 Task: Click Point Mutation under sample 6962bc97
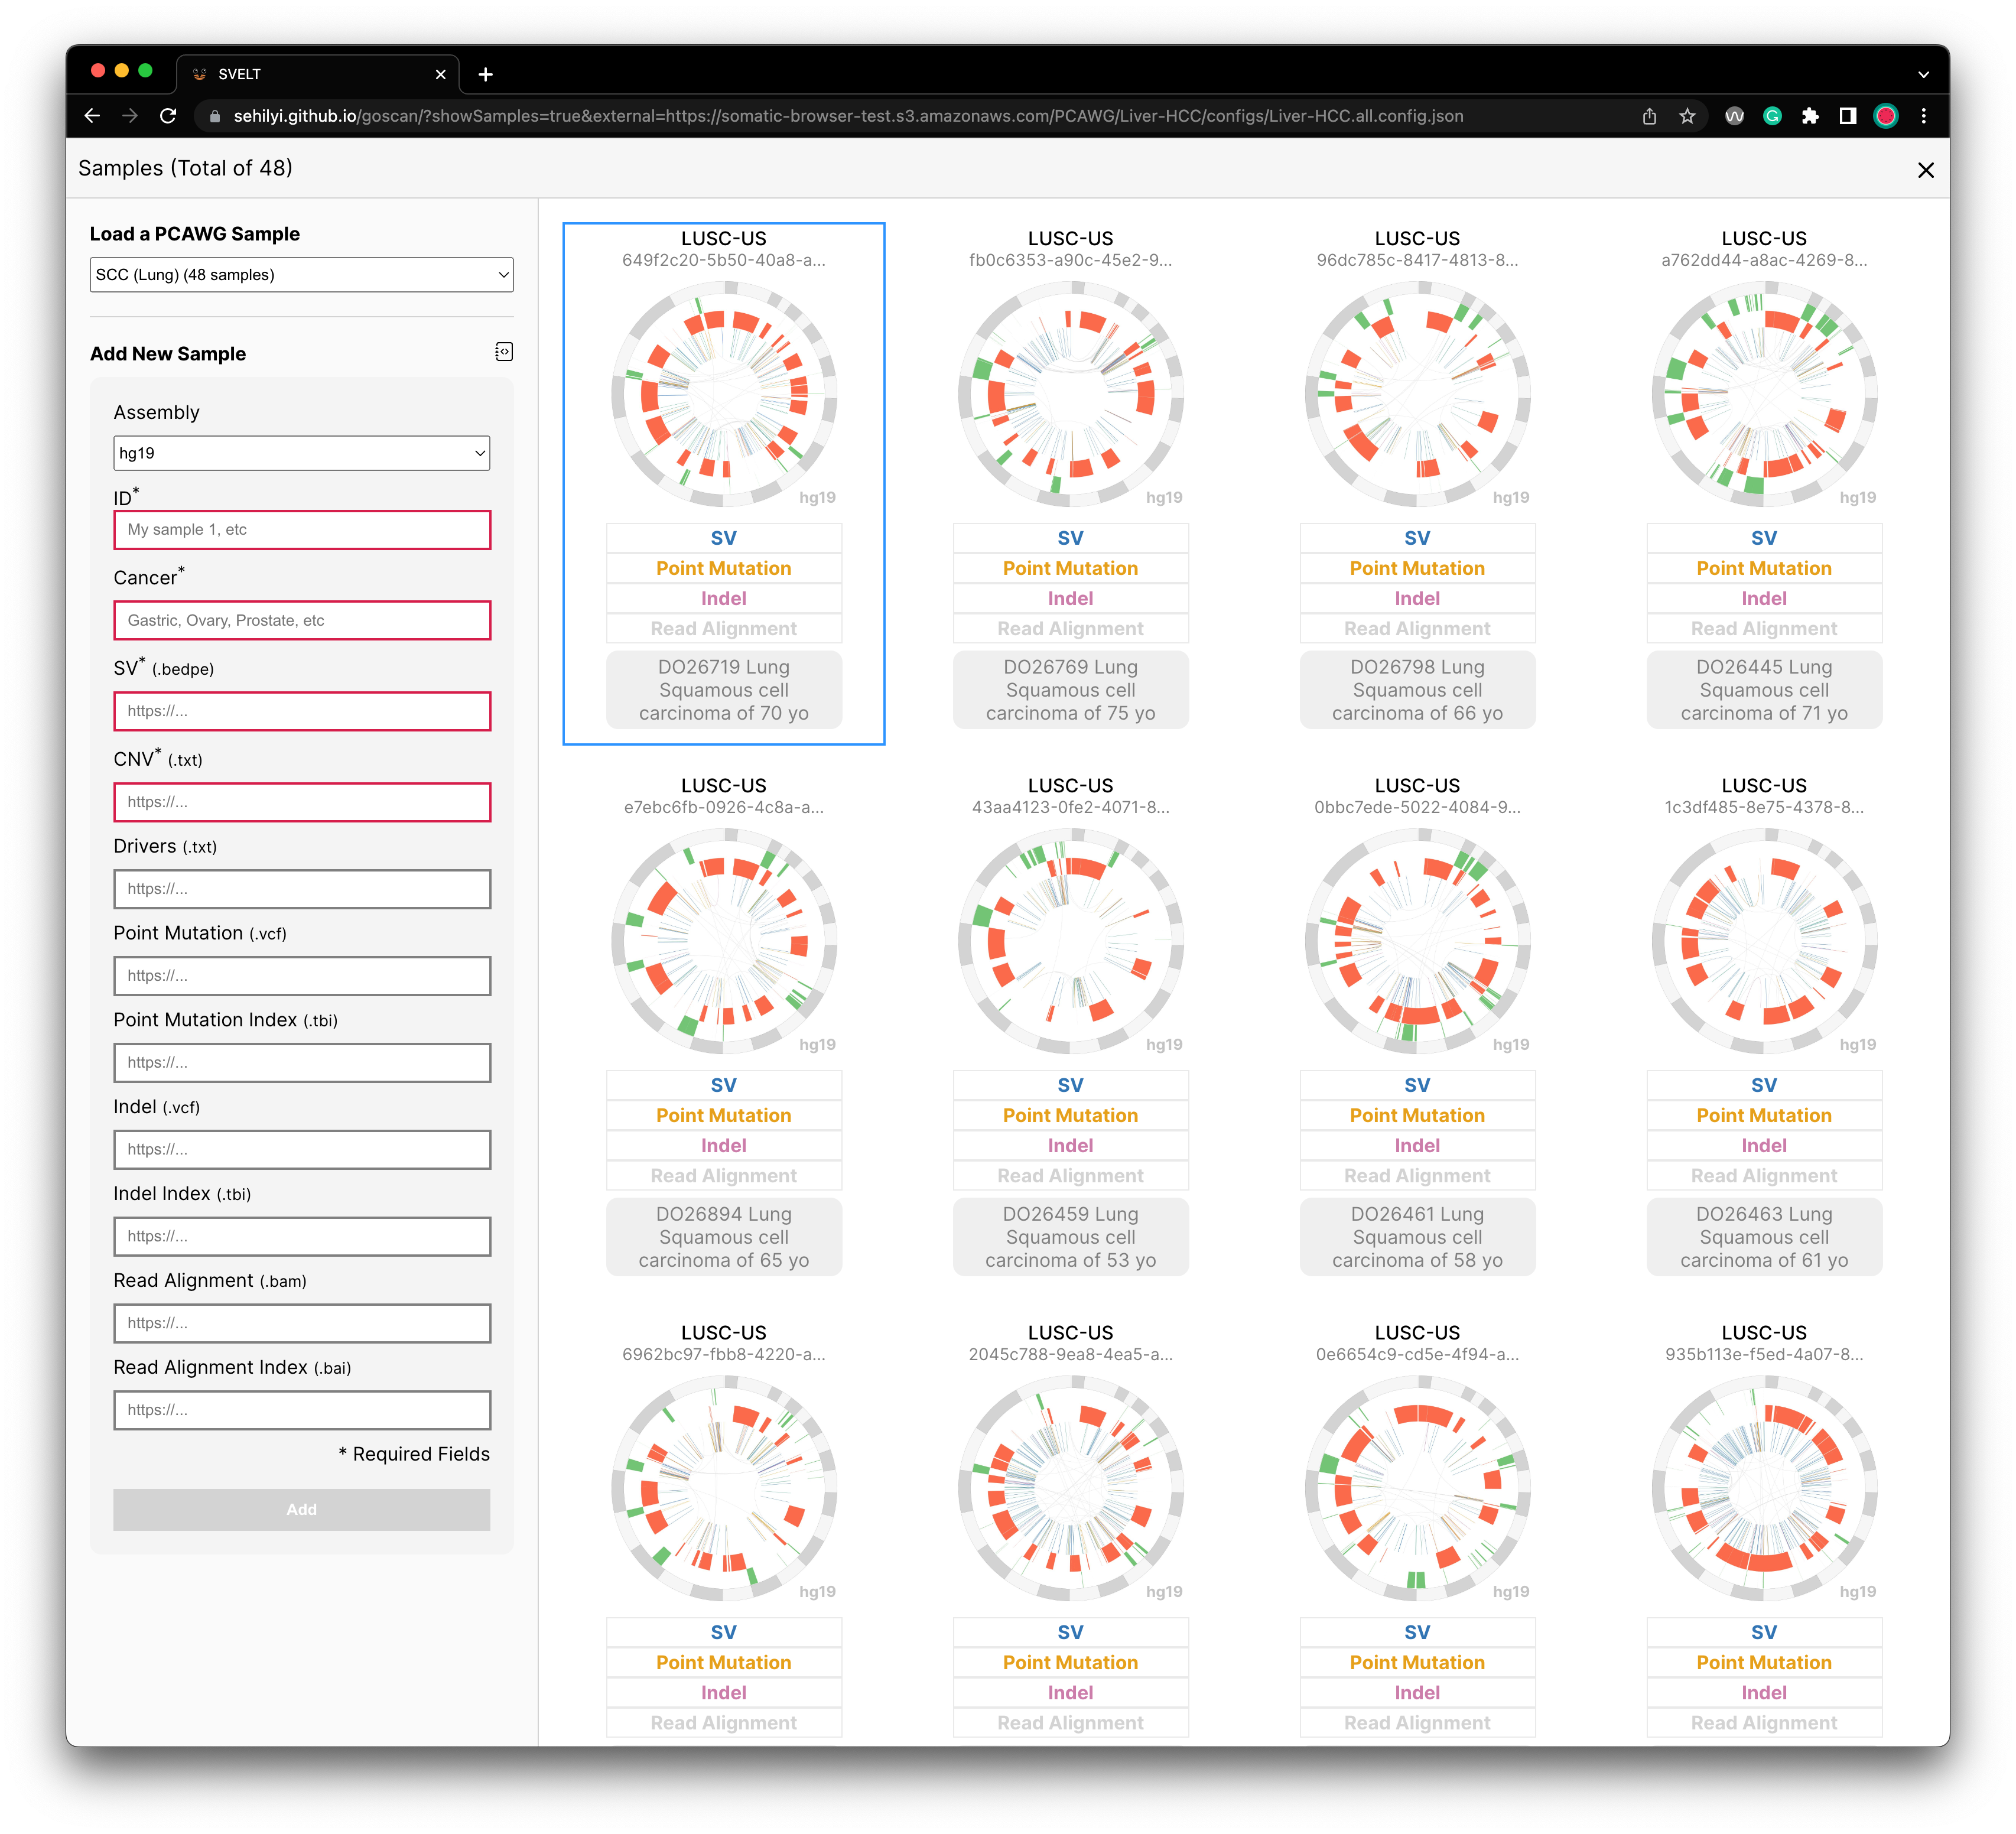coord(724,1662)
